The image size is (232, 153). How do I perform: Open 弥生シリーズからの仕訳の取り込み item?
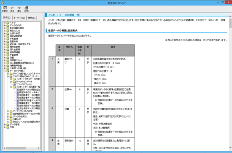[27, 122]
